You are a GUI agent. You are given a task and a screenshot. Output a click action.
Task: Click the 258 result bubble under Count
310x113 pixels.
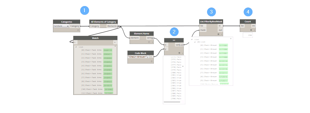pyautogui.click(x=248, y=35)
